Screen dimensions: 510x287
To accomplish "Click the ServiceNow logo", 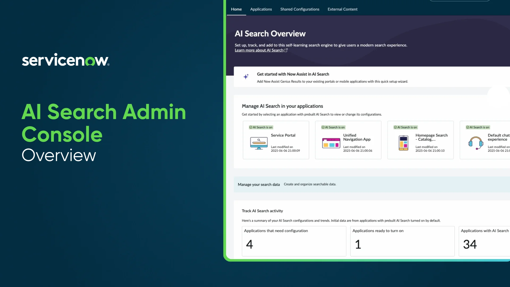I will click(x=66, y=60).
